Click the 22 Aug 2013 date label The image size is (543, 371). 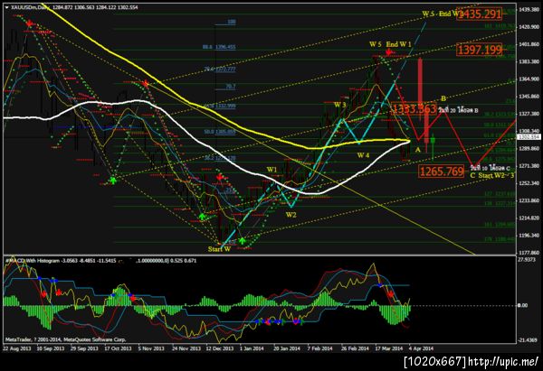point(16,348)
